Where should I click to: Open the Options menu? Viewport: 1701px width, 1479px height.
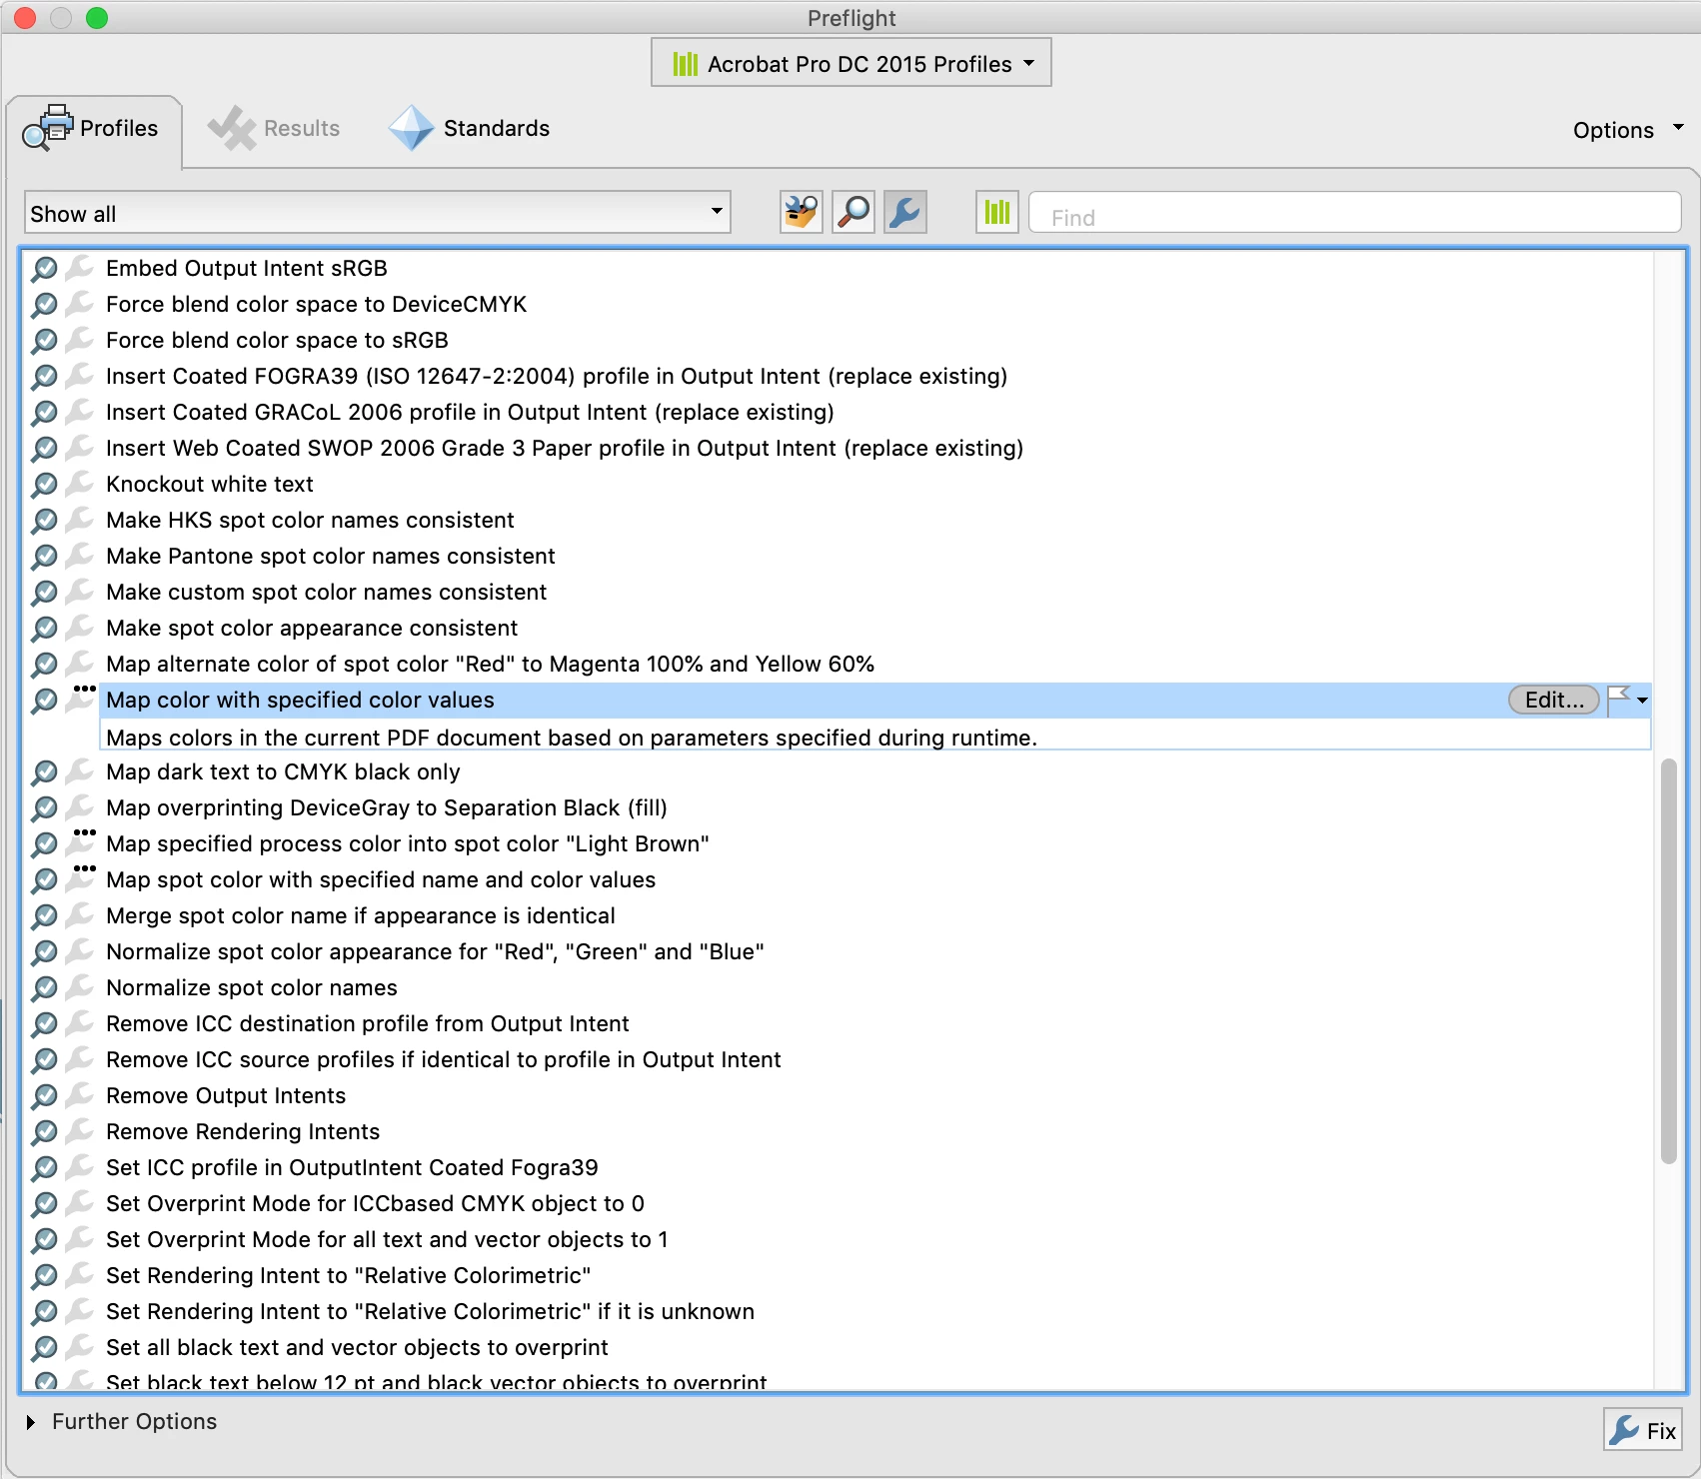tap(1627, 130)
